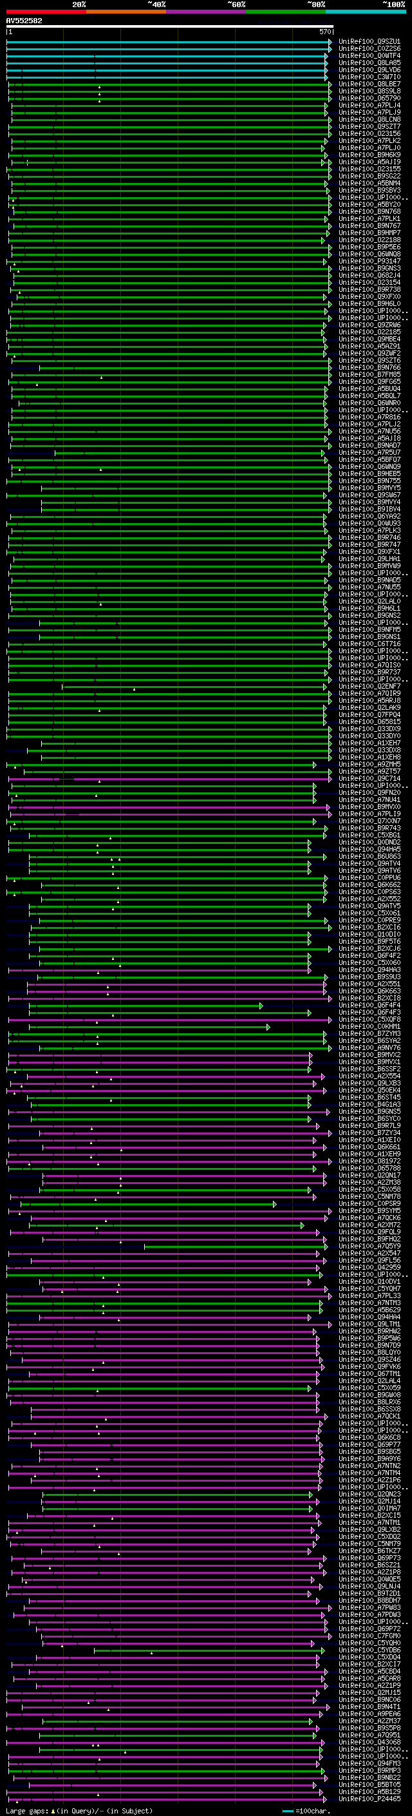Select label UniRef100_A7PLJ9
This screenshot has width=412, height=1816.
(369, 112)
